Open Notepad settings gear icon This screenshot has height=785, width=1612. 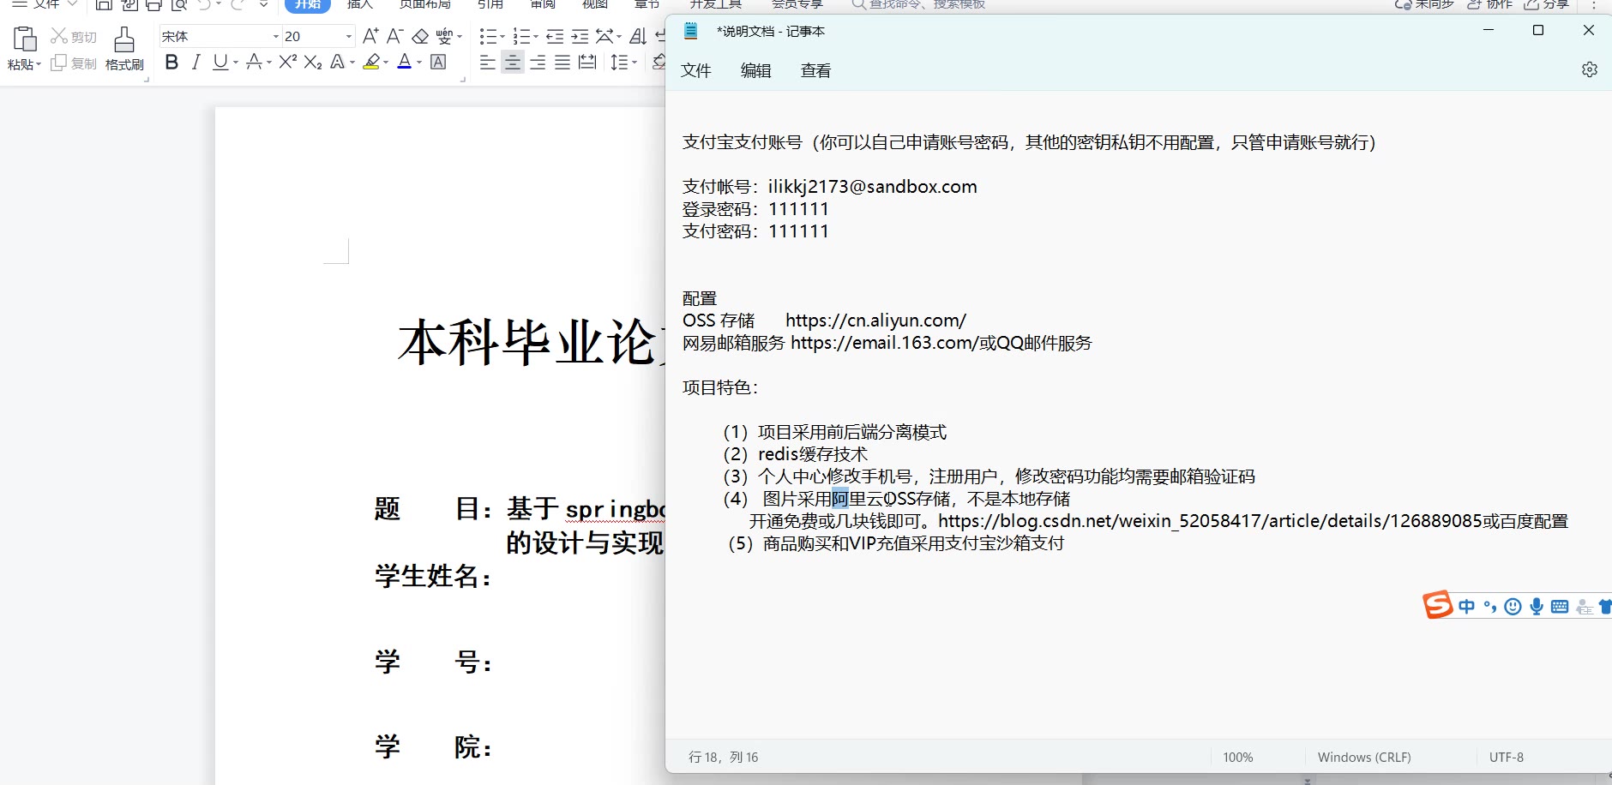point(1590,69)
